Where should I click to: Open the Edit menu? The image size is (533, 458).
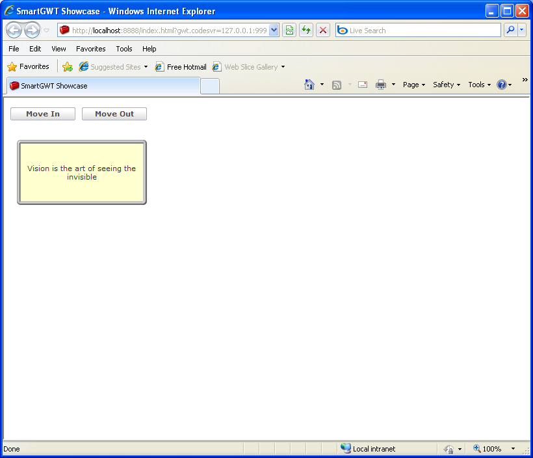click(35, 49)
